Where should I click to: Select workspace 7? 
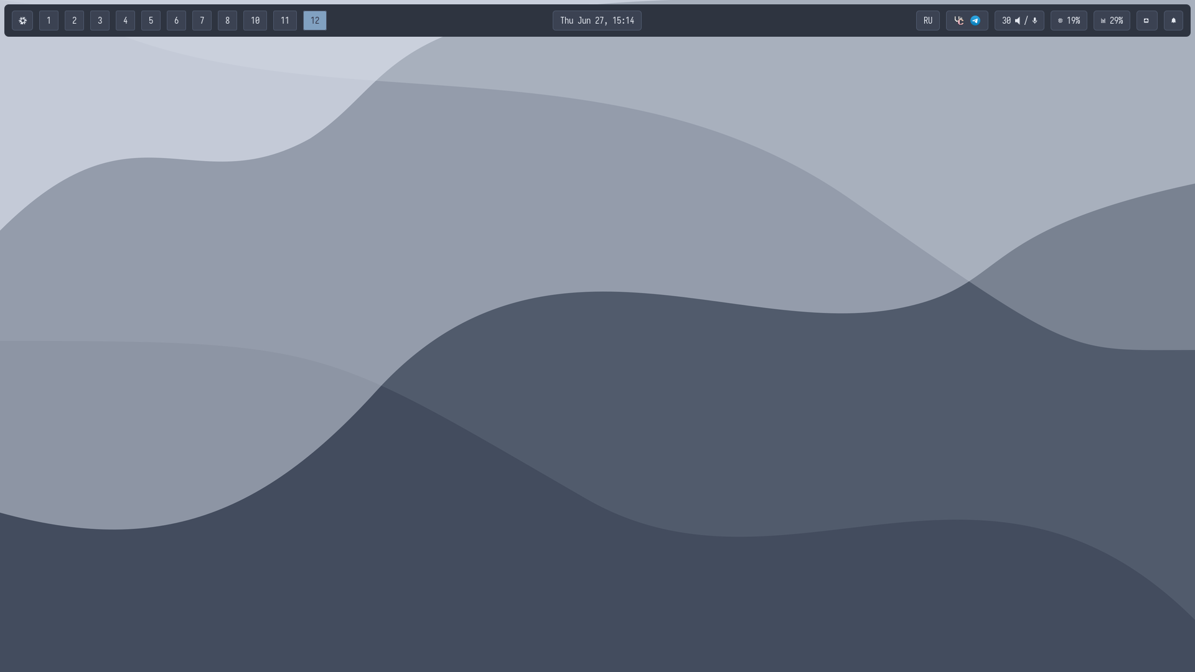(202, 21)
